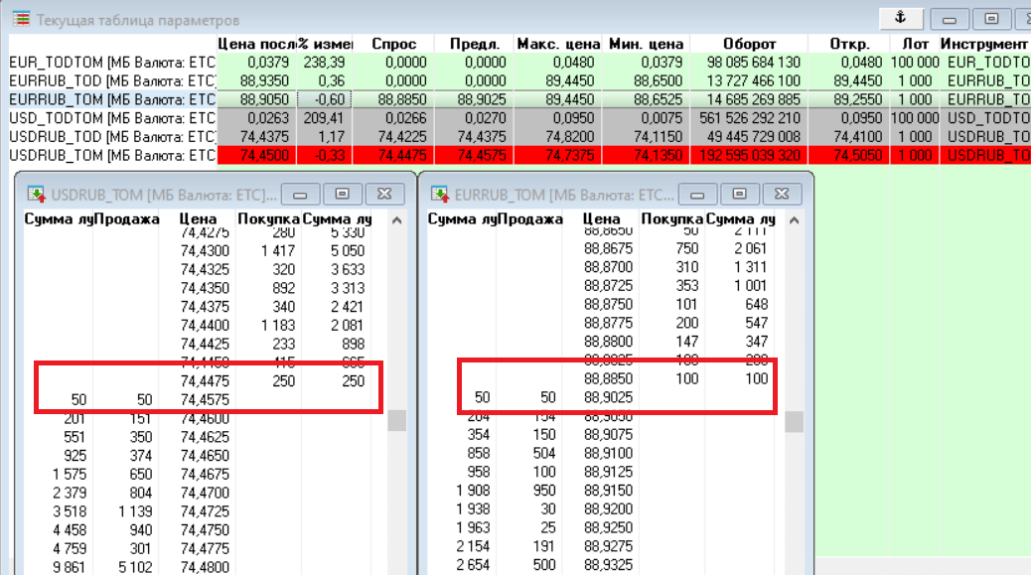Screen dimensions: 1031x576
Task: Click sell volume '191' in EURRUB_TOM order book
Action: [x=545, y=546]
